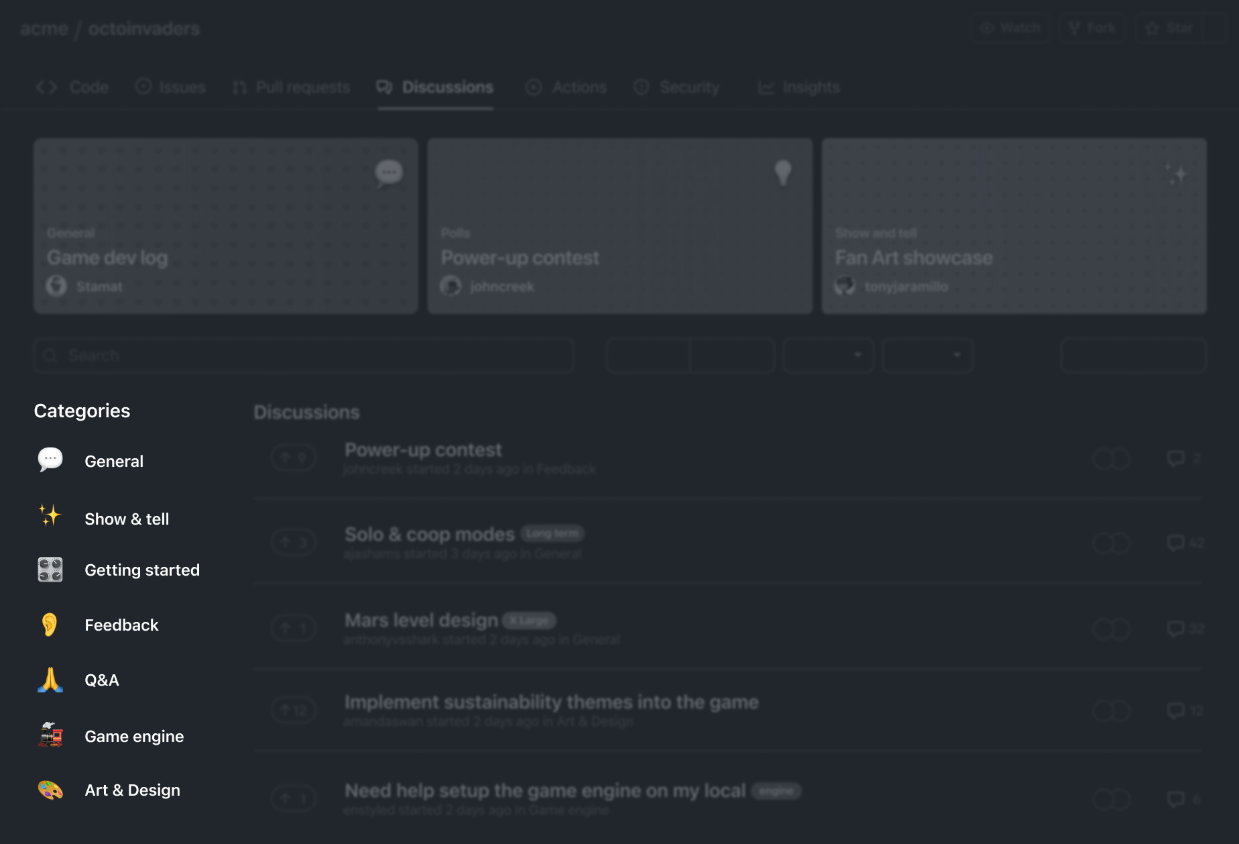Upvote the Implement sustainability themes discussion
This screenshot has width=1239, height=844.
point(294,710)
